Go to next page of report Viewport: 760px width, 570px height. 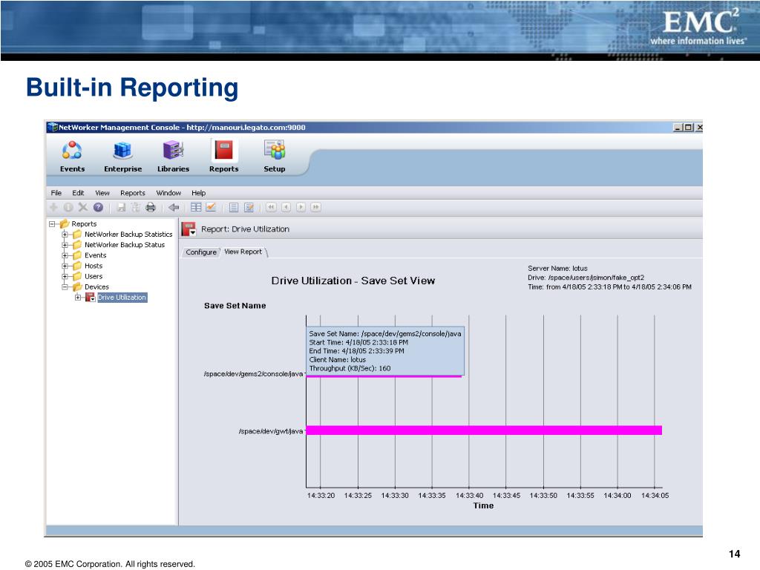point(301,208)
